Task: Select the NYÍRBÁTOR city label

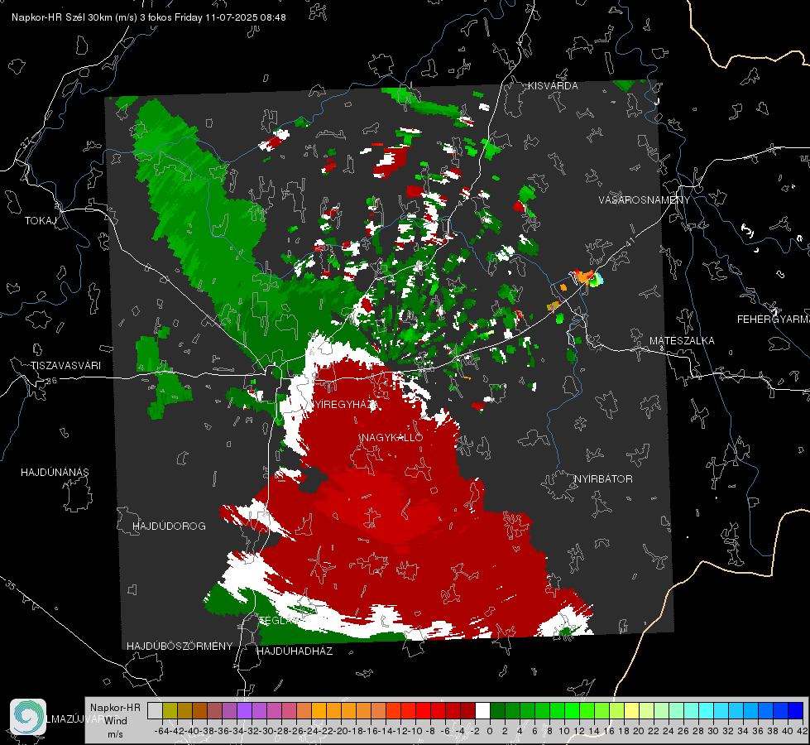Action: pos(603,479)
